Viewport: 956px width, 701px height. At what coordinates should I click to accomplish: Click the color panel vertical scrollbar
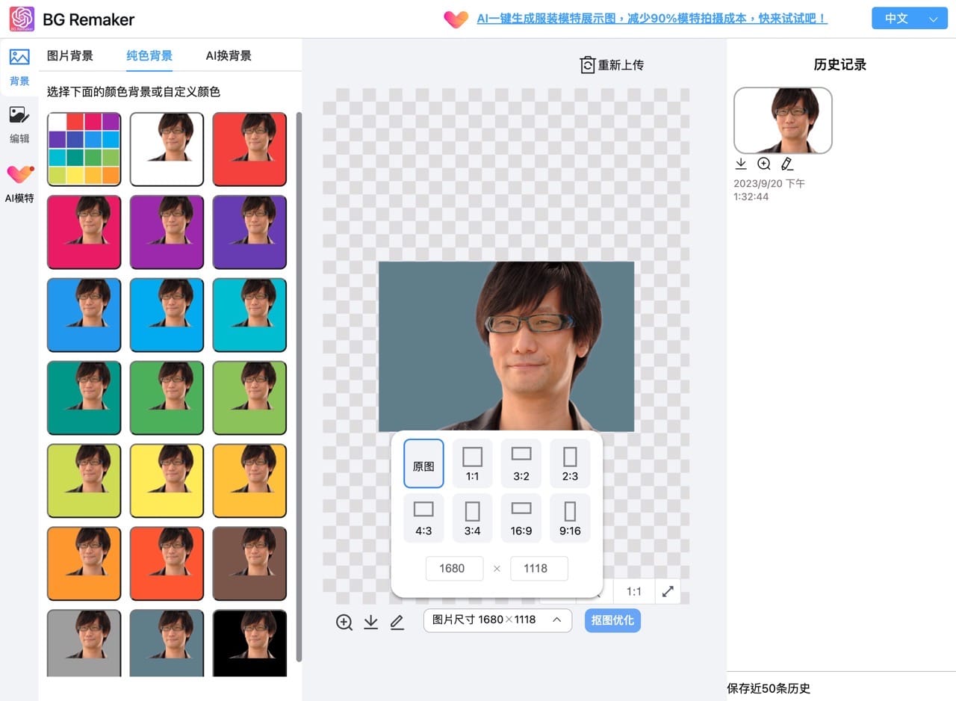(299, 386)
